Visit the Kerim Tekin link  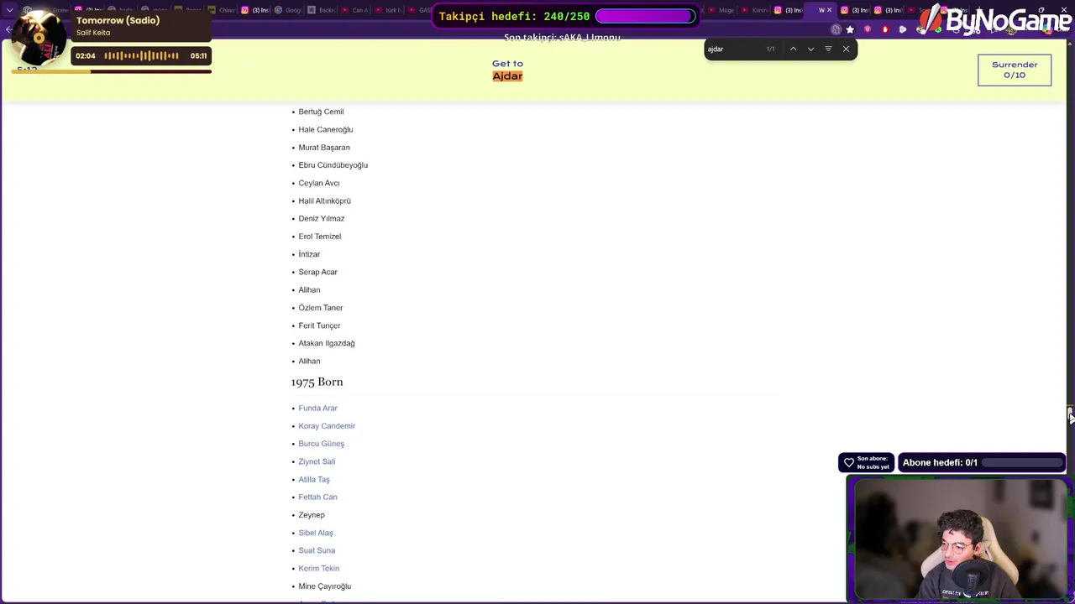[x=319, y=568]
